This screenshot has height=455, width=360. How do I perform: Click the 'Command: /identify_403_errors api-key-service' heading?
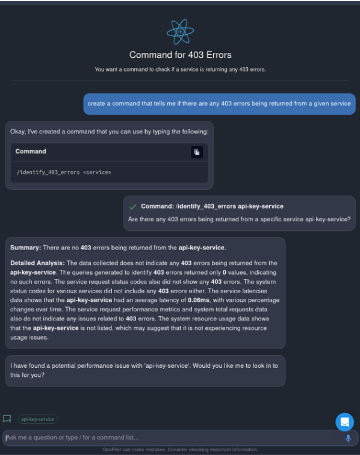(212, 206)
